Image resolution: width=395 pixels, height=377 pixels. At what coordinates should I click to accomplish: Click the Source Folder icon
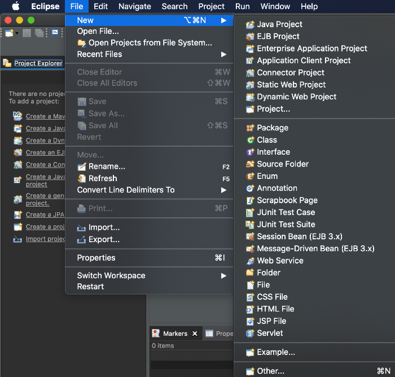click(250, 164)
